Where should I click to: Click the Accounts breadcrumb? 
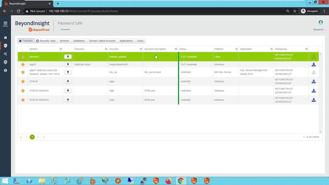pyautogui.click(x=65, y=30)
